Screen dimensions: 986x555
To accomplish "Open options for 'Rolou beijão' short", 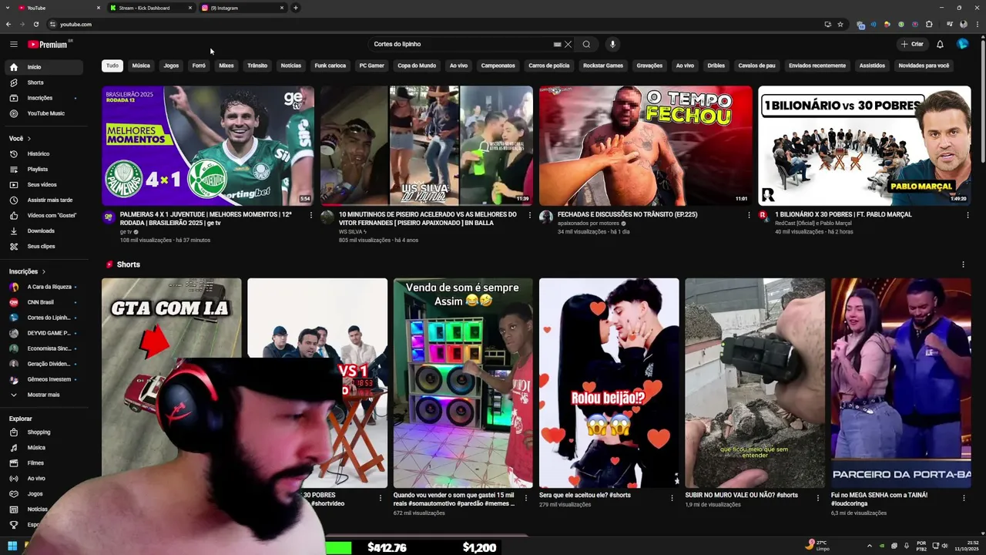I will 672,499.
